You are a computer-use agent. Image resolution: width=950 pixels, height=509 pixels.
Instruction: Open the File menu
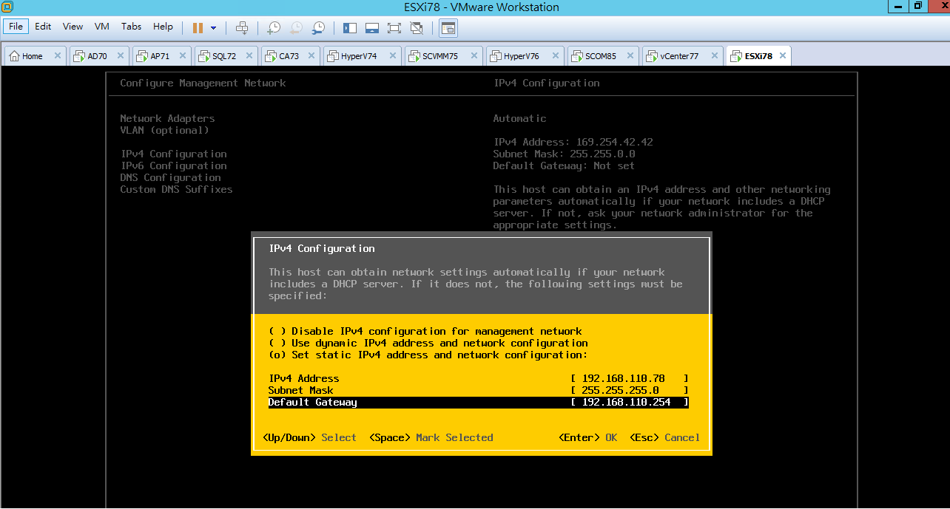click(16, 27)
